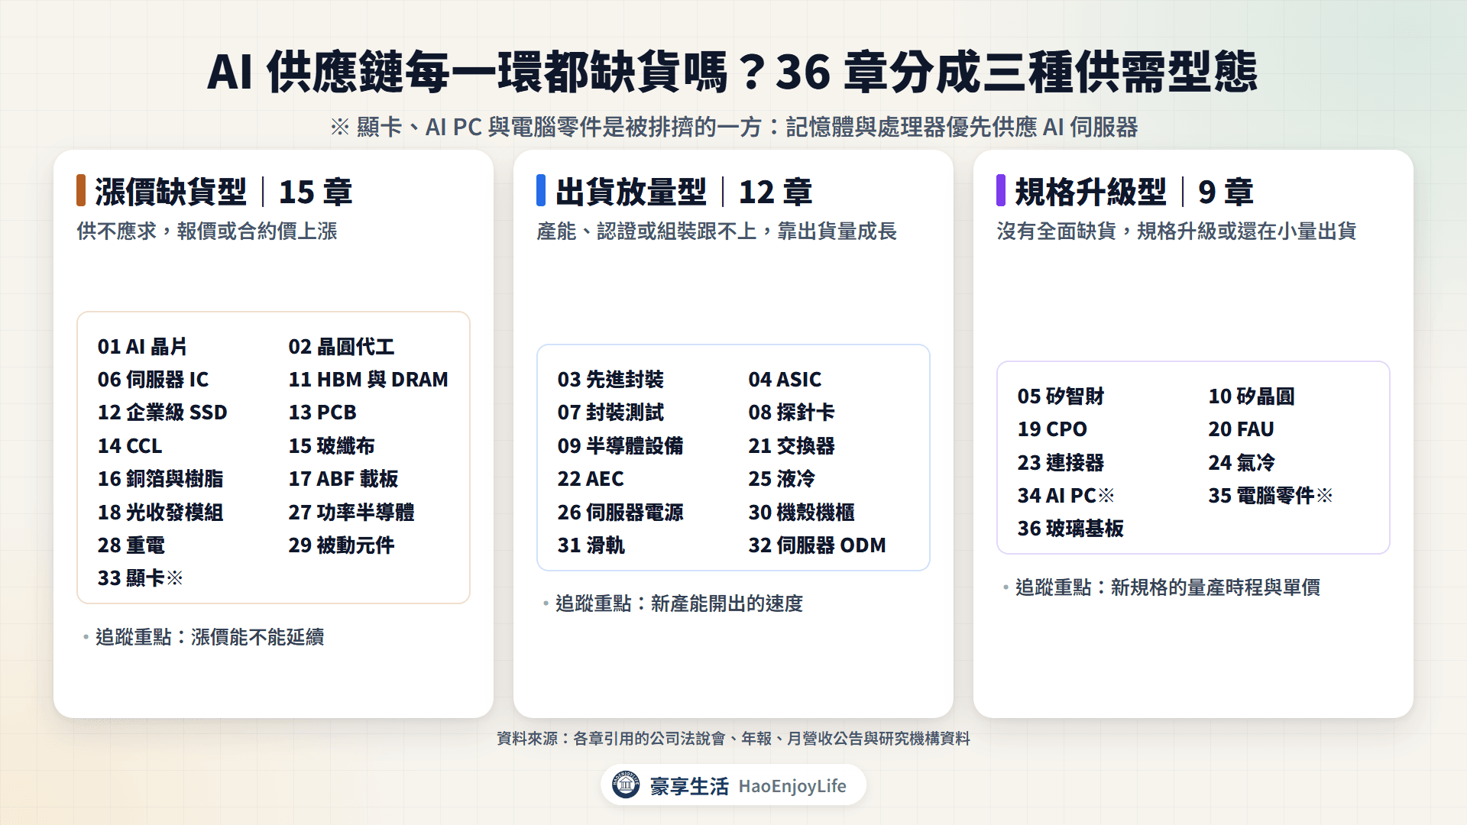Click the item 30 機殼機櫃

tap(802, 513)
